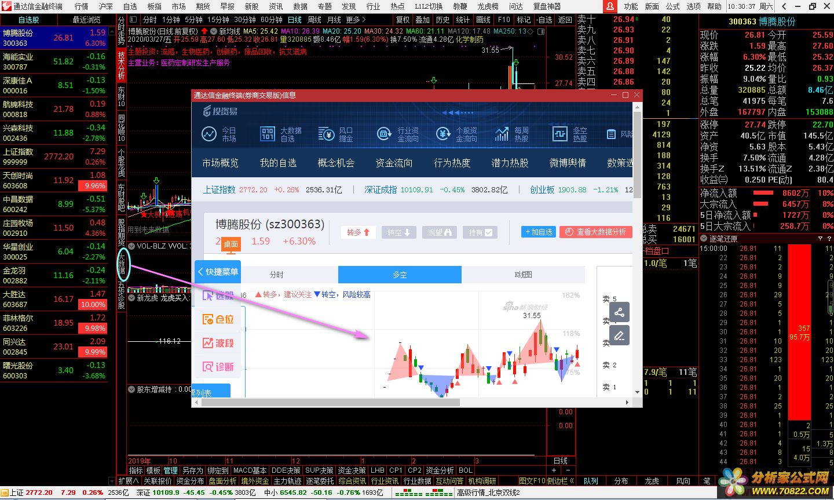Click the red user account icon
Viewport: 834px width, 500px height.
610,6
